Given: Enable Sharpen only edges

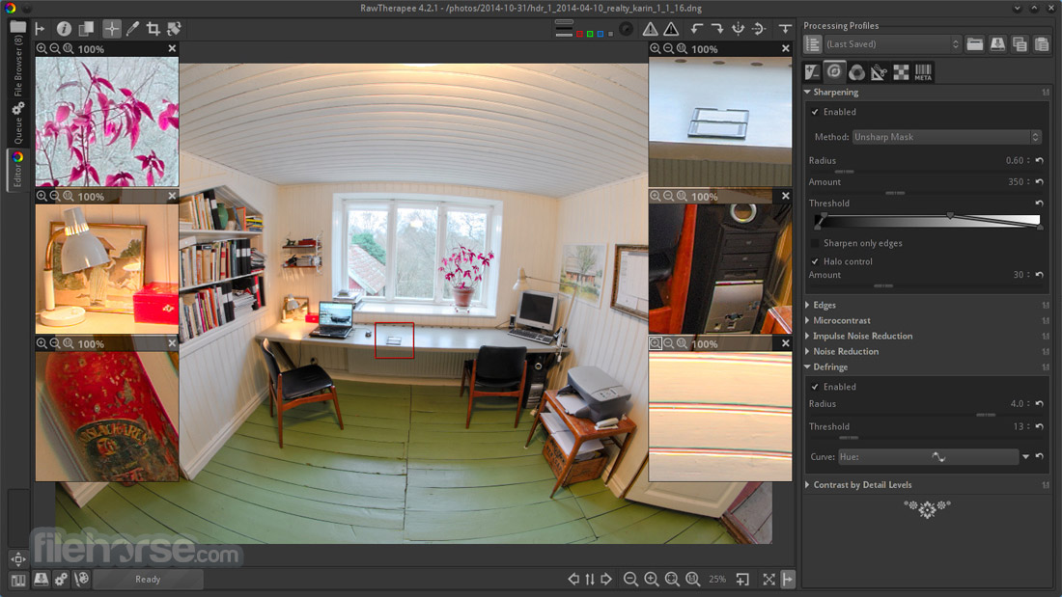Looking at the screenshot, I should (815, 243).
